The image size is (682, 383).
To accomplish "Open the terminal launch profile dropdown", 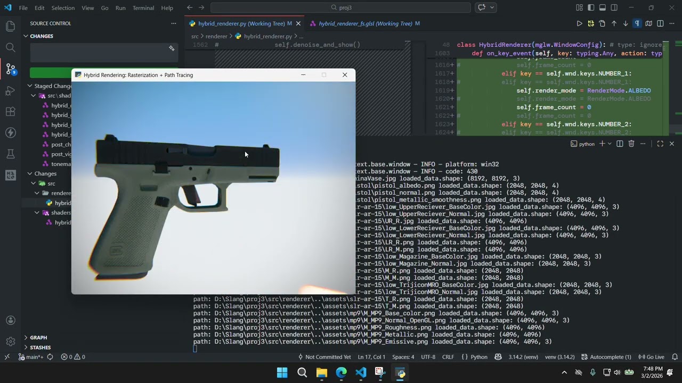I will 610,144.
